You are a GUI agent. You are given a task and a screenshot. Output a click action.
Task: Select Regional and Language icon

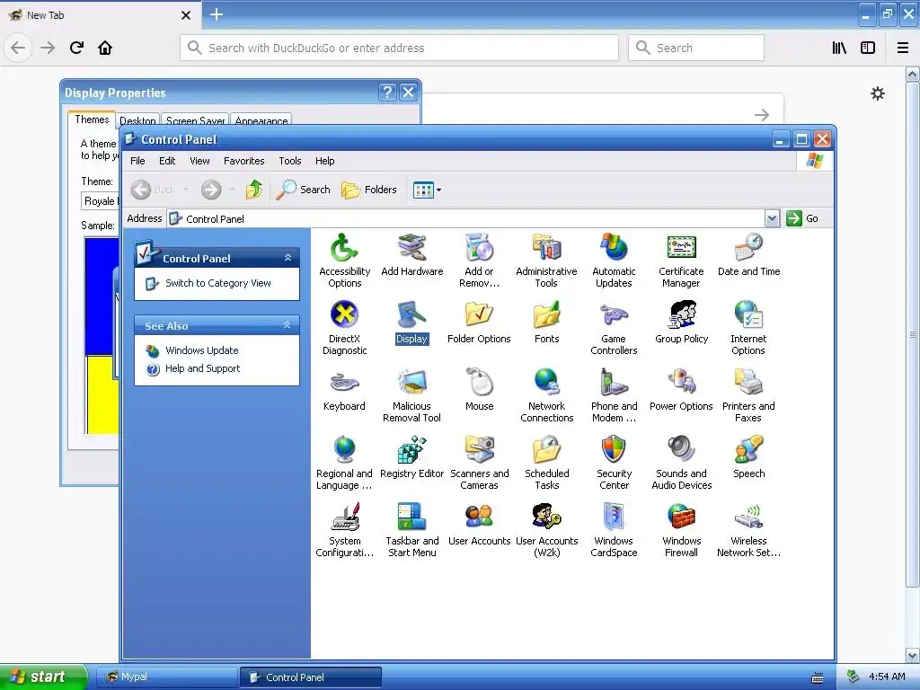coord(344,463)
